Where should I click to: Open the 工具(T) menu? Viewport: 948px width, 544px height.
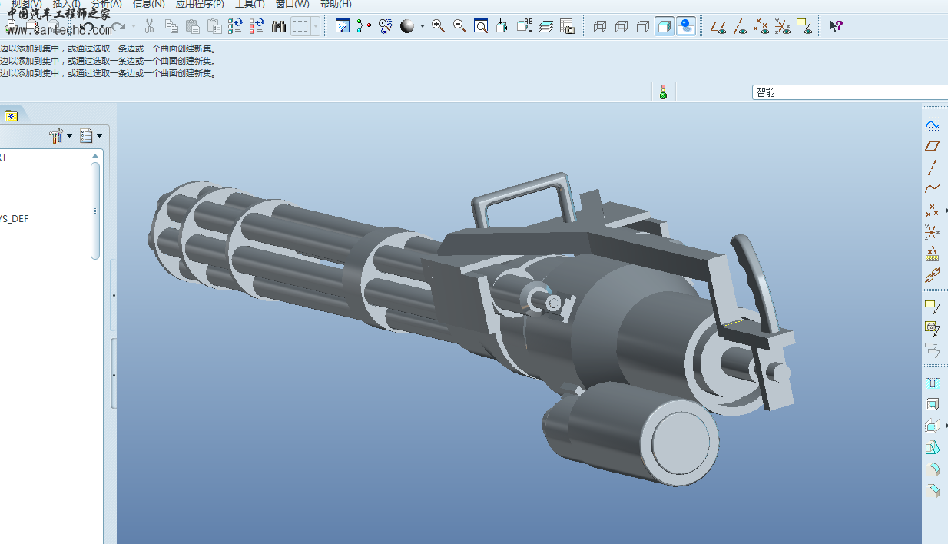pos(250,4)
